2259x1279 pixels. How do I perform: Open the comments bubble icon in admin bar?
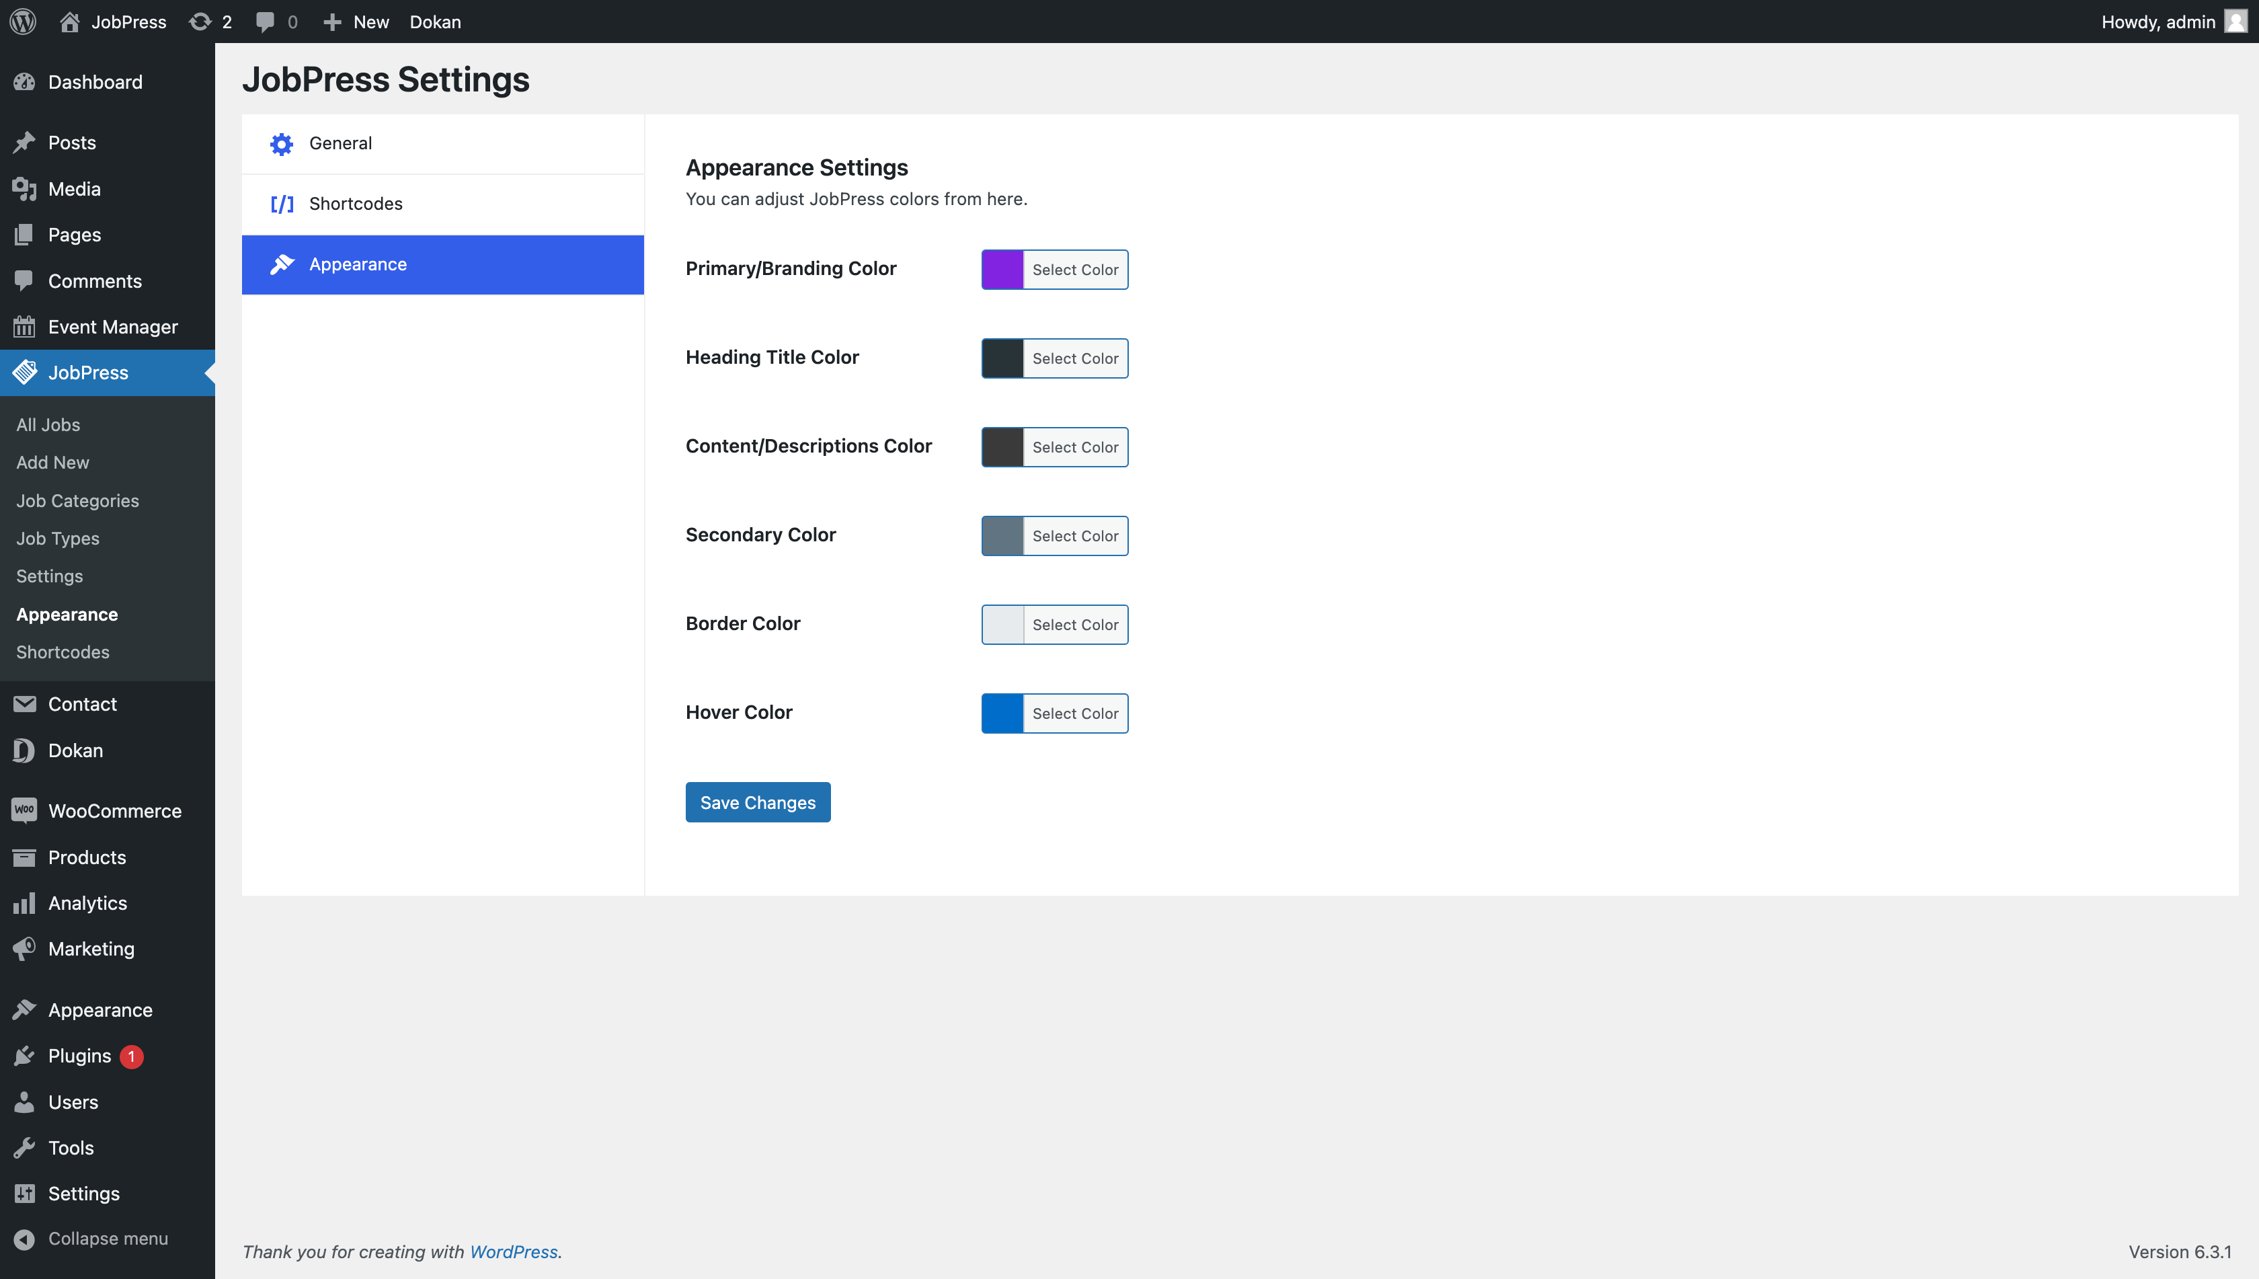click(x=264, y=21)
